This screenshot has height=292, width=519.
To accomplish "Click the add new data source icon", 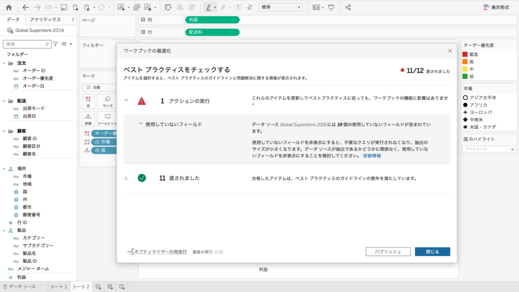I will coord(76,8).
